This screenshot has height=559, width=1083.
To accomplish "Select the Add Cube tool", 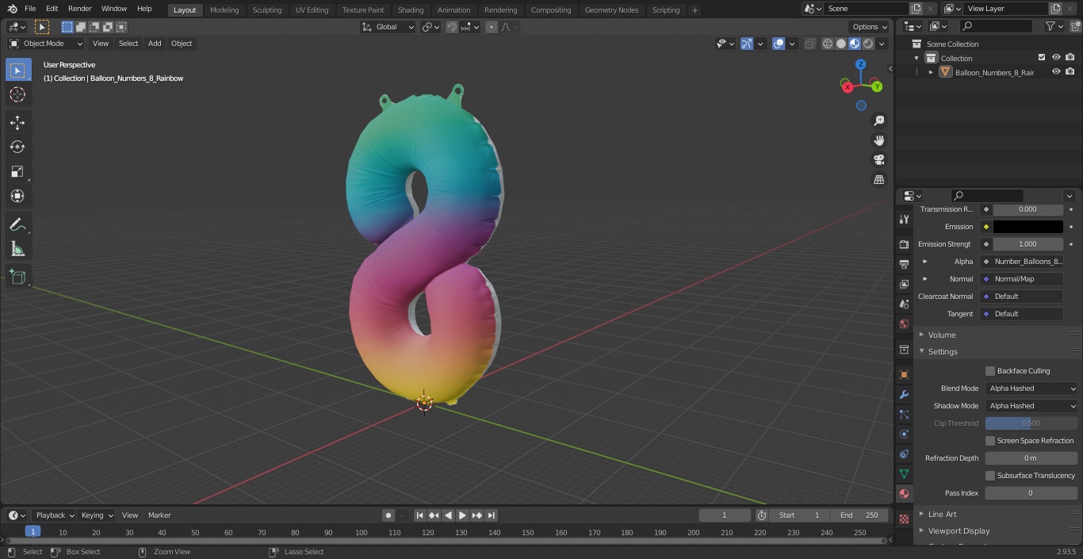I will click(x=17, y=277).
